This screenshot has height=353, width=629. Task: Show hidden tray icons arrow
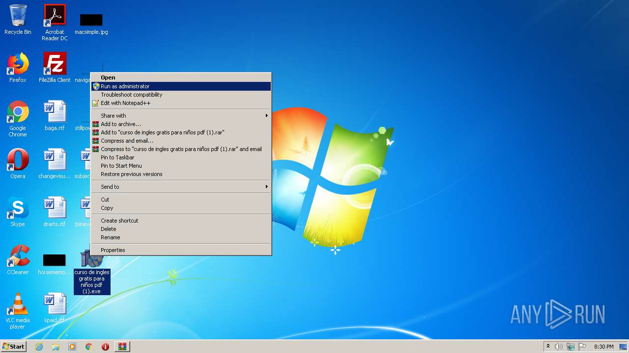coord(548,347)
